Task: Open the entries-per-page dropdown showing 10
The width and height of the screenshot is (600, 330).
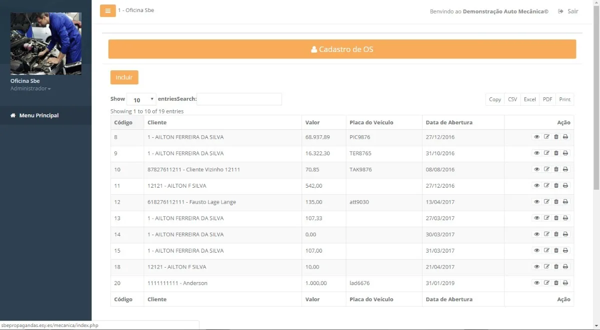Action: point(141,99)
